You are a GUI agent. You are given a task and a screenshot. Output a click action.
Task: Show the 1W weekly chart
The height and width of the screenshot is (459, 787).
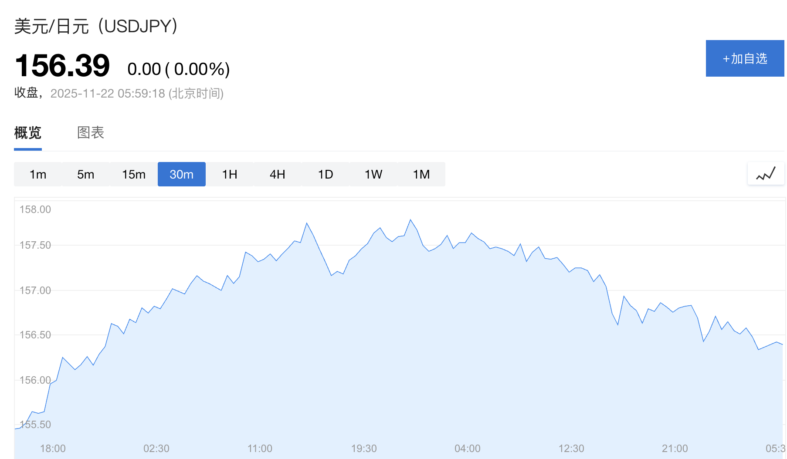(x=373, y=174)
